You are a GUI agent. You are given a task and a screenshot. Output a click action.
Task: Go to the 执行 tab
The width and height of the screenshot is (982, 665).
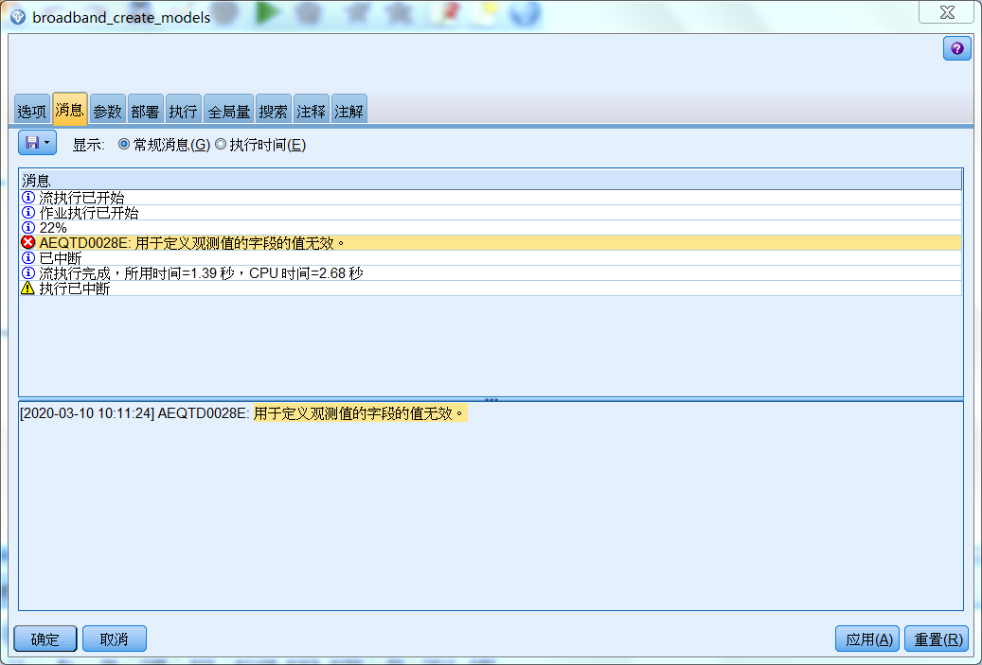[184, 111]
